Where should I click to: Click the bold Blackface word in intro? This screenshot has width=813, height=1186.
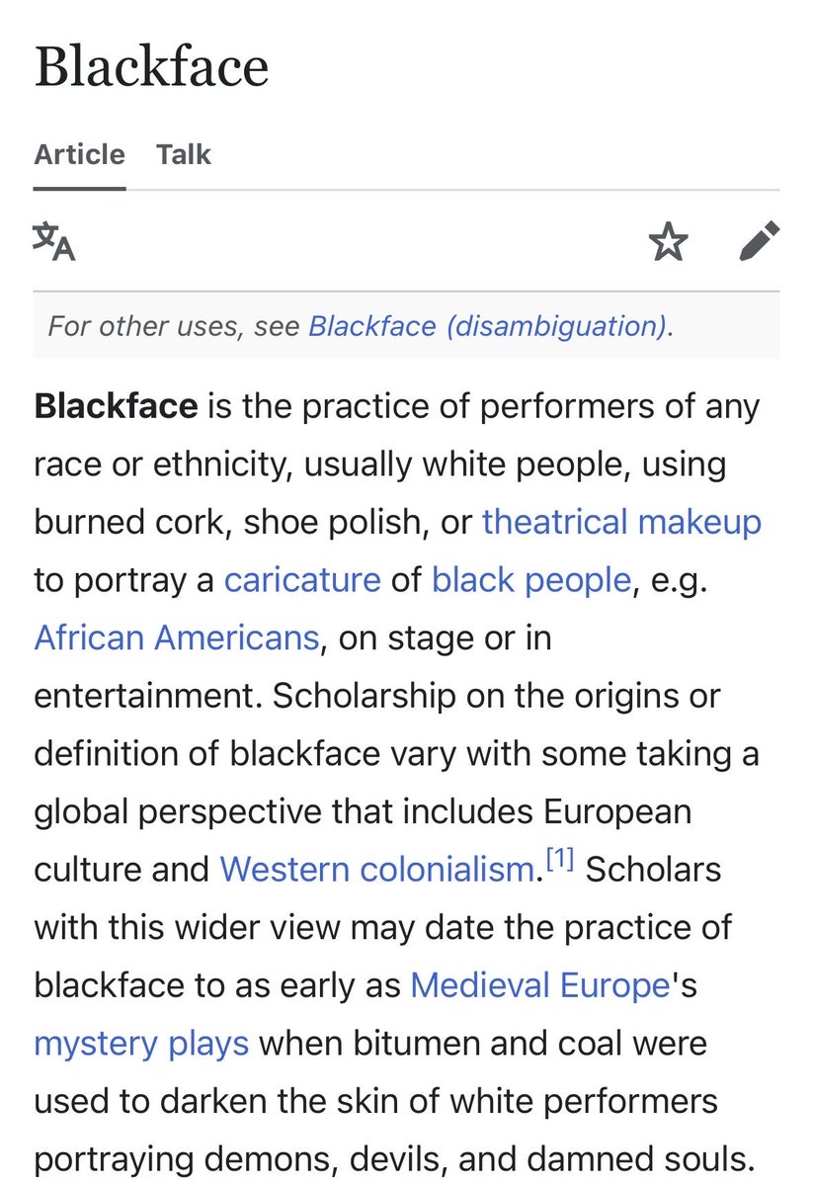[117, 405]
